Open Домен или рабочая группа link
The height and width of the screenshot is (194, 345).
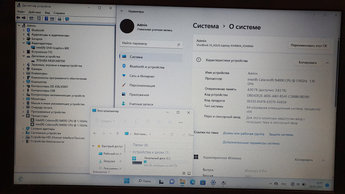[243, 134]
